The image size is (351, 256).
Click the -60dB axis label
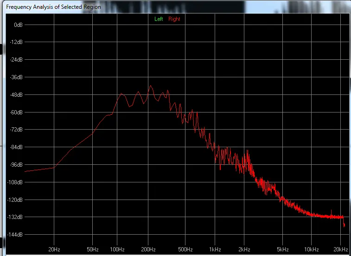[x=16, y=112]
